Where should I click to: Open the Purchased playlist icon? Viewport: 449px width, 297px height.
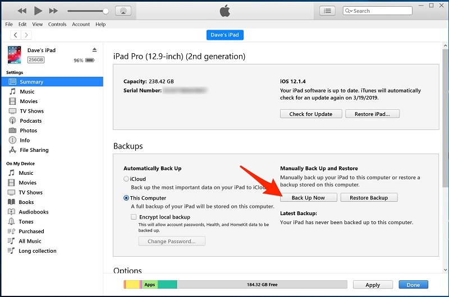(x=11, y=231)
